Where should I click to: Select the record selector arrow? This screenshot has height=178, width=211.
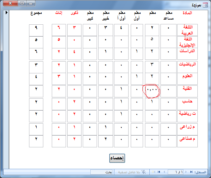click(6, 13)
